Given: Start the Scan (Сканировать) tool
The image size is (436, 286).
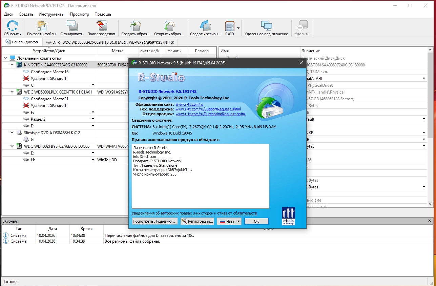Looking at the screenshot, I should point(71,28).
